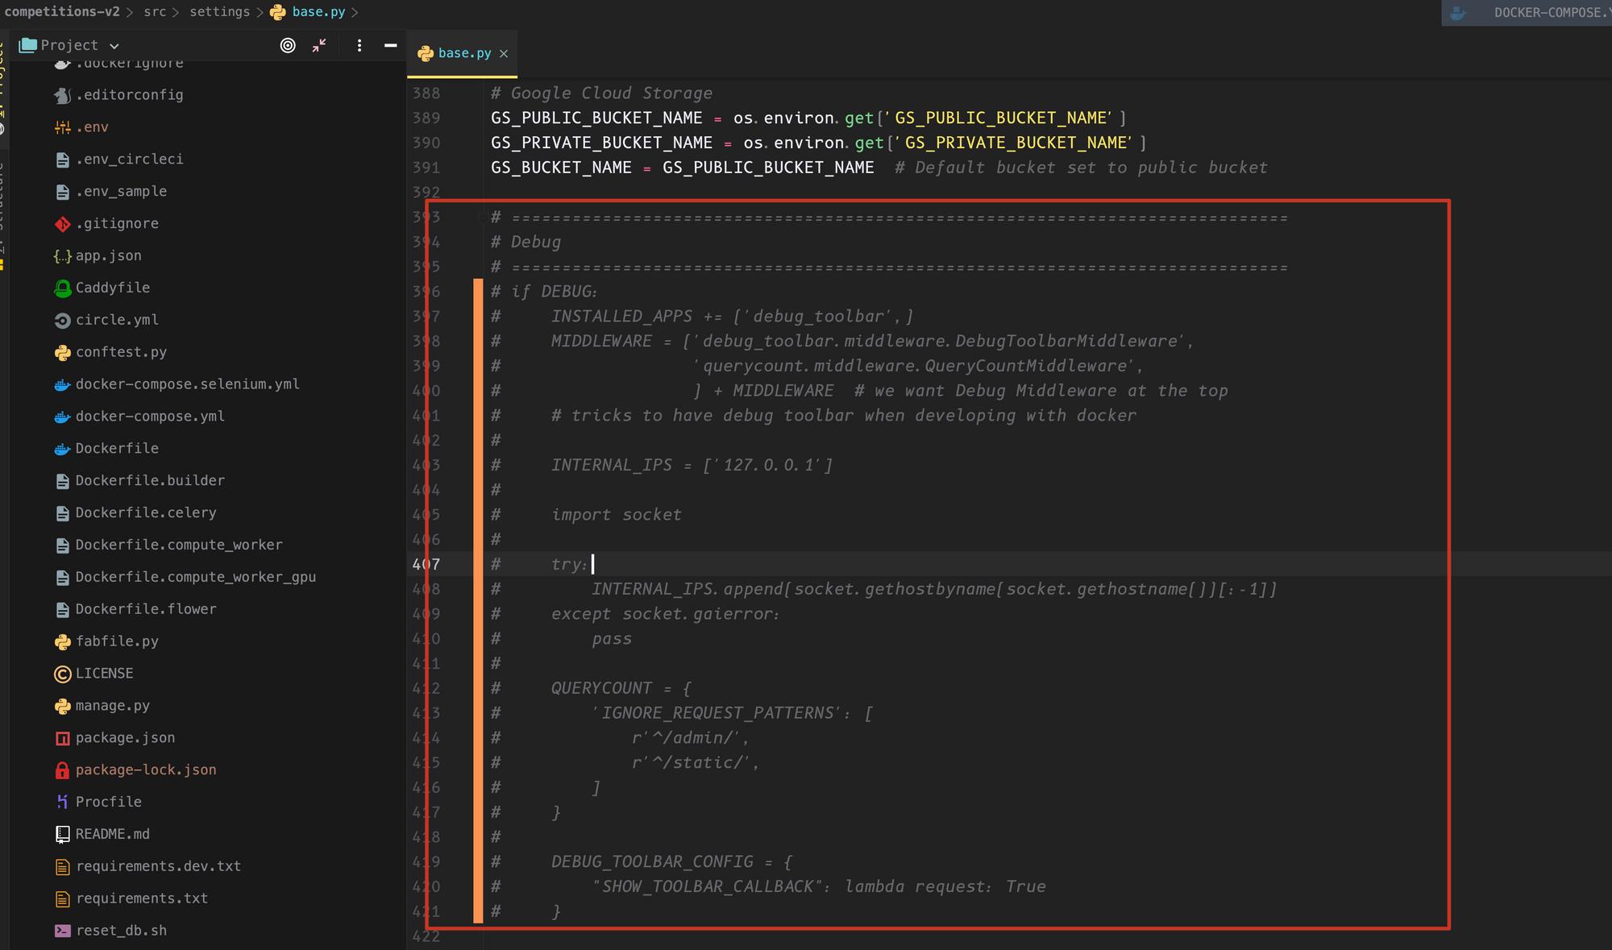Close the base.py editor tab
The image size is (1612, 950).
[x=504, y=53]
